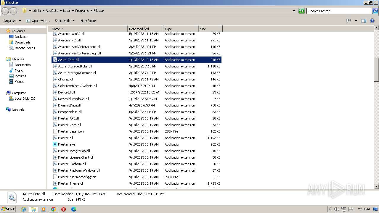The height and width of the screenshot is (213, 379).
Task: Open the Organize dropdown menu
Action: (12, 21)
